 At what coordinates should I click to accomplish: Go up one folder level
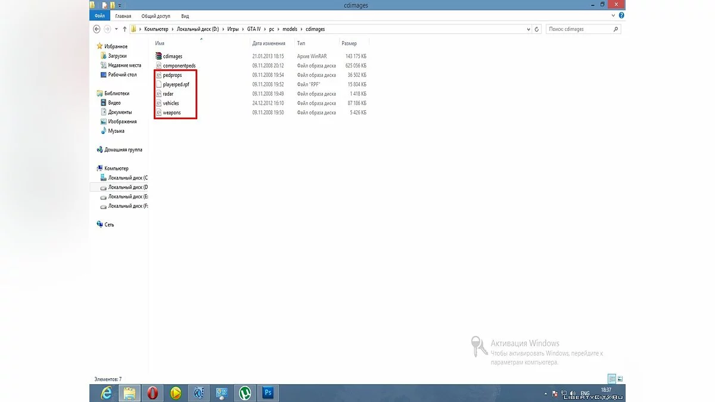(125, 29)
